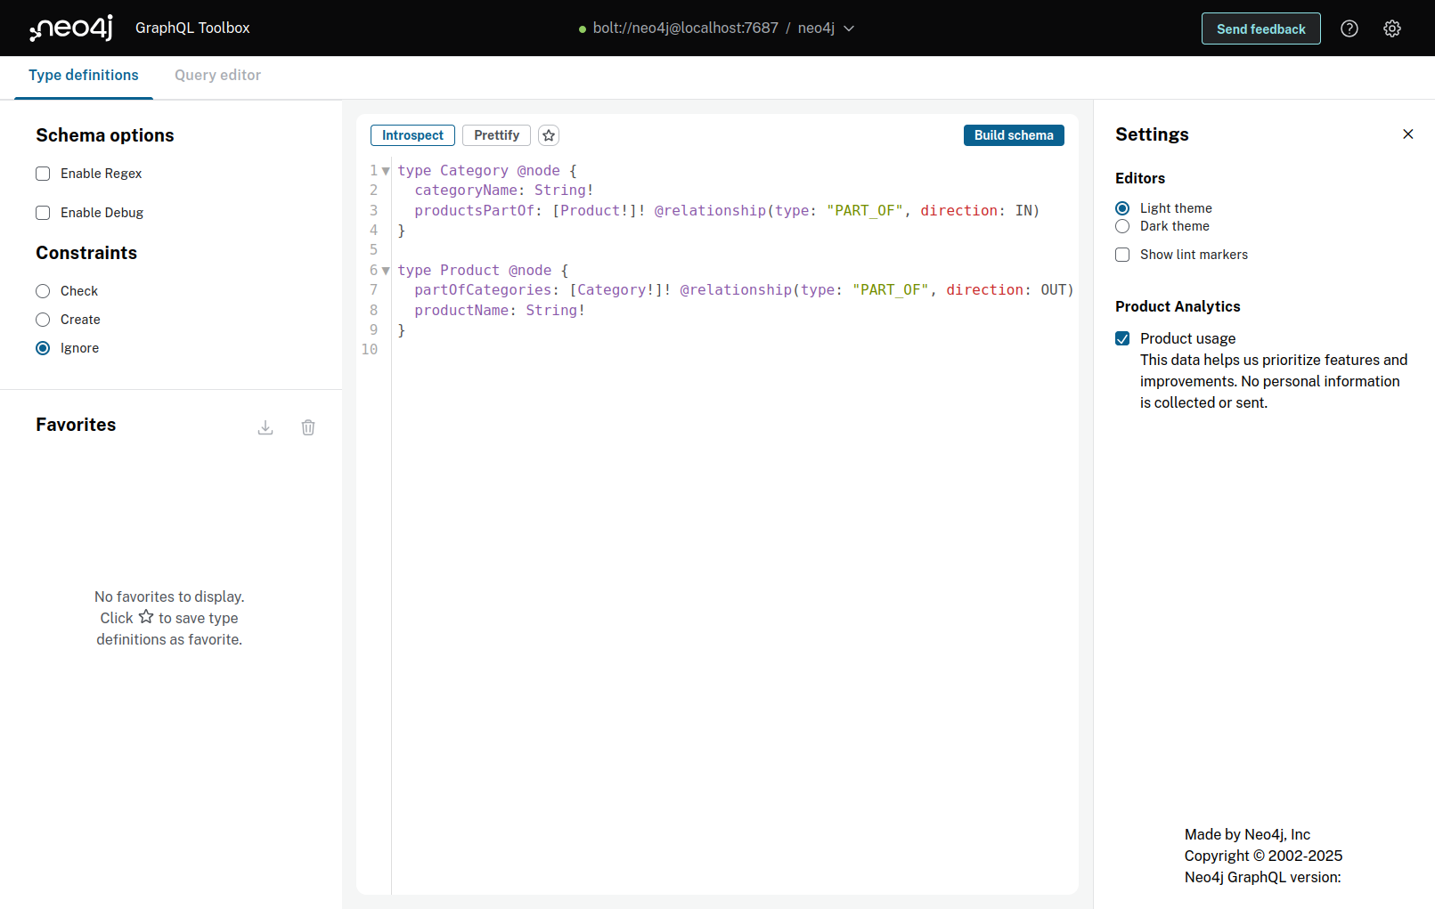
Task: Delete favorites using the trash icon
Action: coord(308,427)
